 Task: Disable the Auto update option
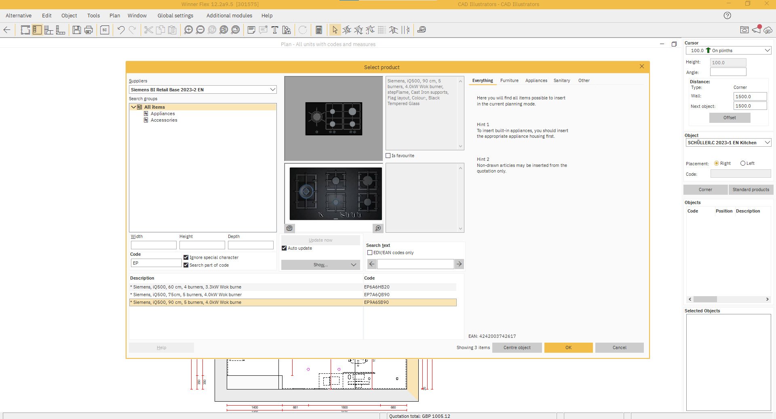pos(284,248)
